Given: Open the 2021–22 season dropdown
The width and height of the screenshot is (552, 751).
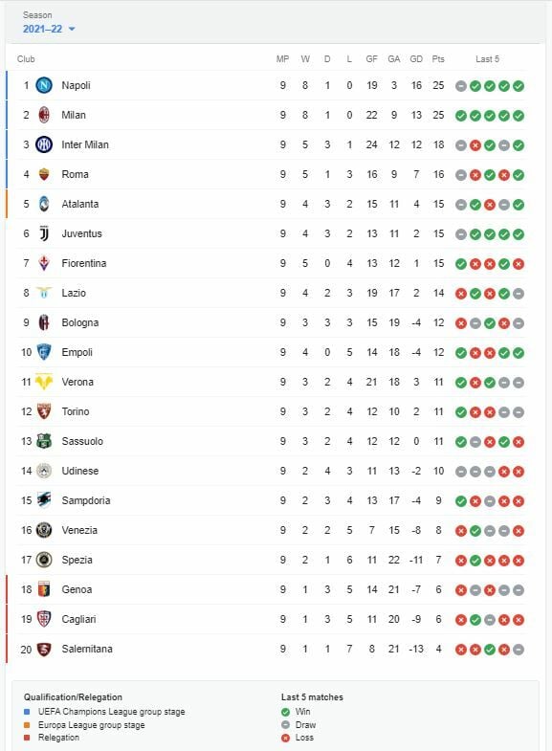Looking at the screenshot, I should coord(49,29).
